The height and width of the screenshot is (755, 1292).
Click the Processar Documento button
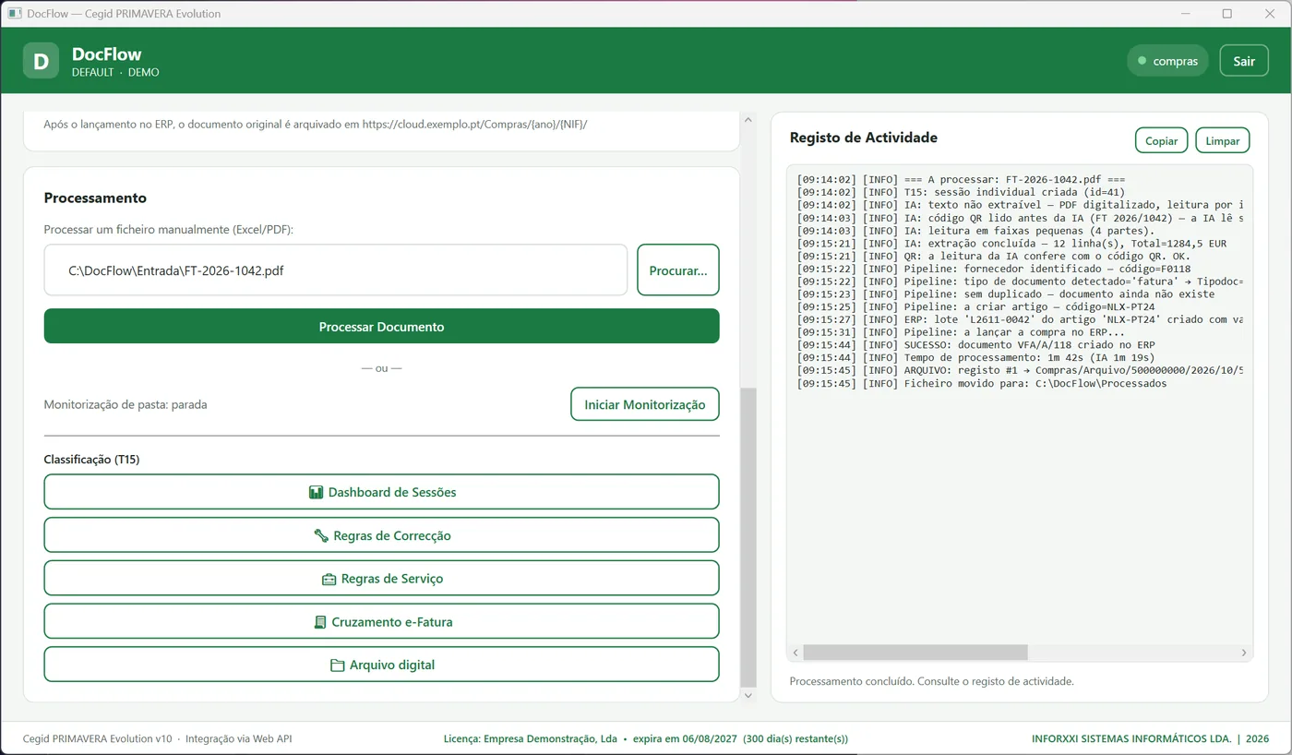(x=381, y=327)
